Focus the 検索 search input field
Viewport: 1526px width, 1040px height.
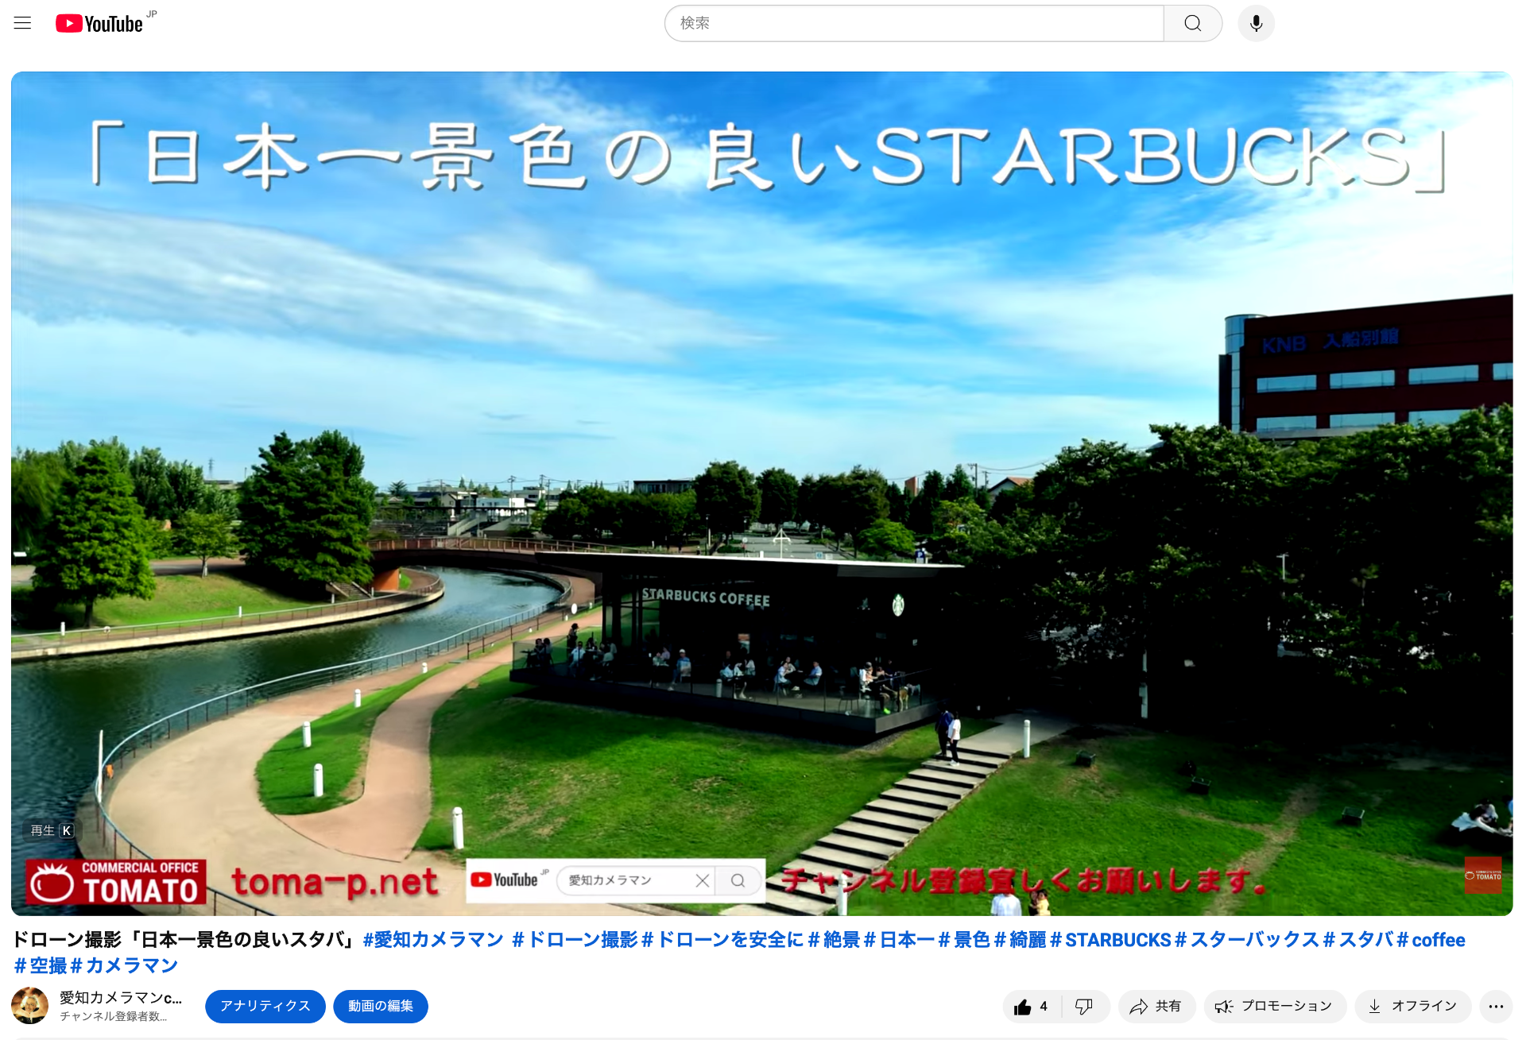[x=914, y=23]
